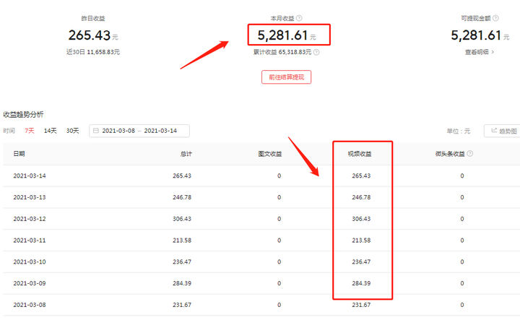Click the 收益趋势分析 section heading
The height and width of the screenshot is (320, 520).
coord(23,115)
